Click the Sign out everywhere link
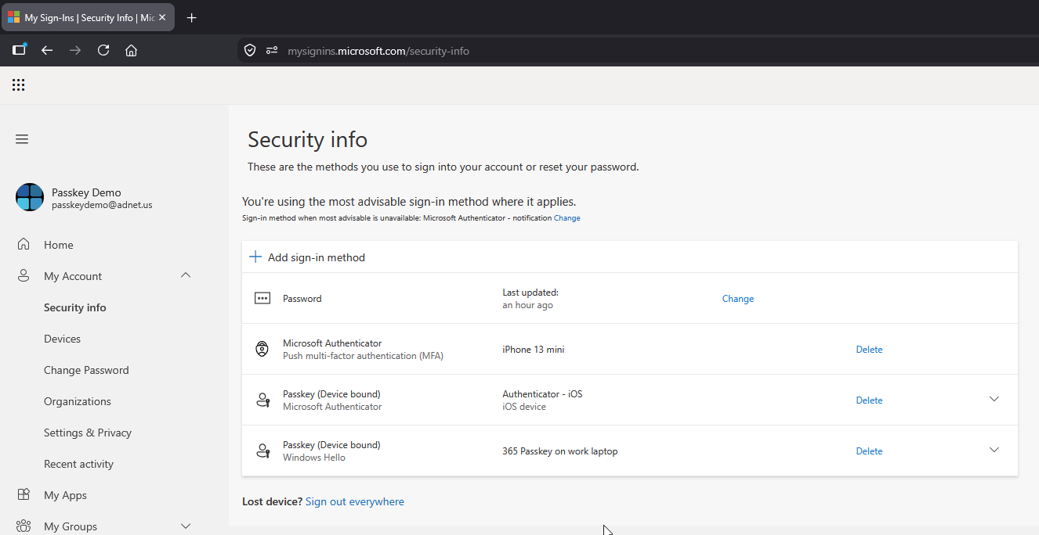This screenshot has width=1039, height=535. pyautogui.click(x=355, y=501)
